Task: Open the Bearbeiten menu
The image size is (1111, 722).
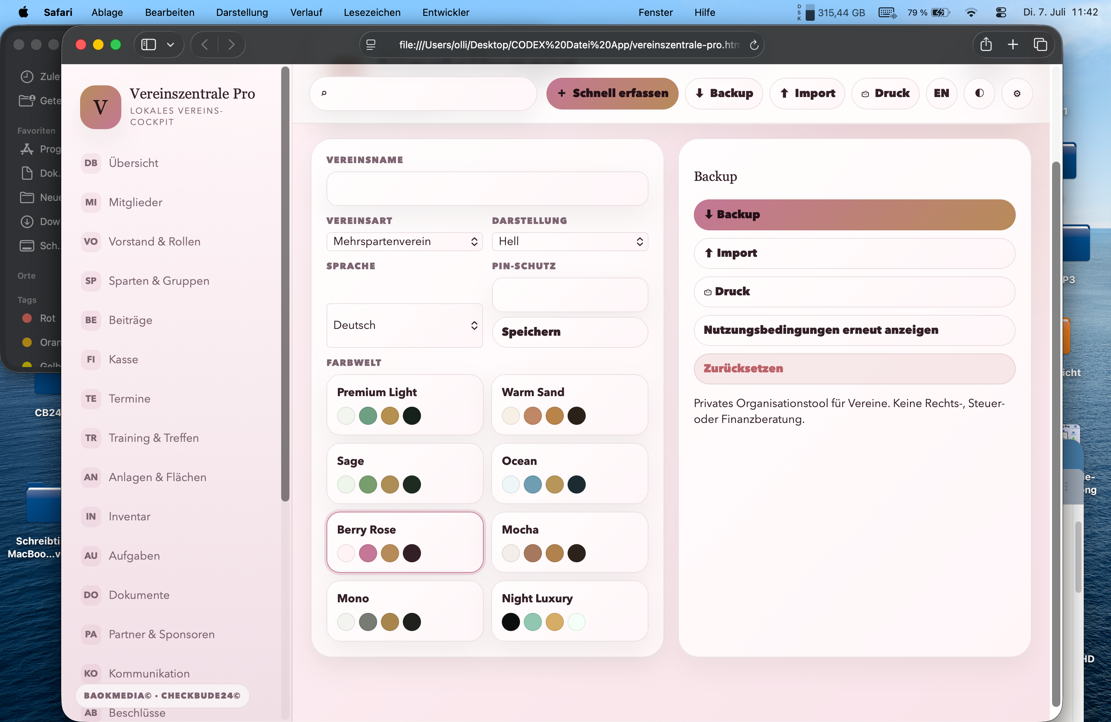Action: tap(169, 12)
